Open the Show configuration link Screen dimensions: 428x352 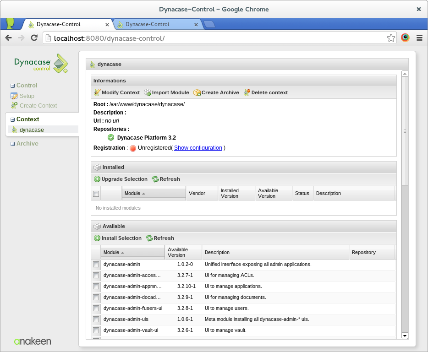198,148
